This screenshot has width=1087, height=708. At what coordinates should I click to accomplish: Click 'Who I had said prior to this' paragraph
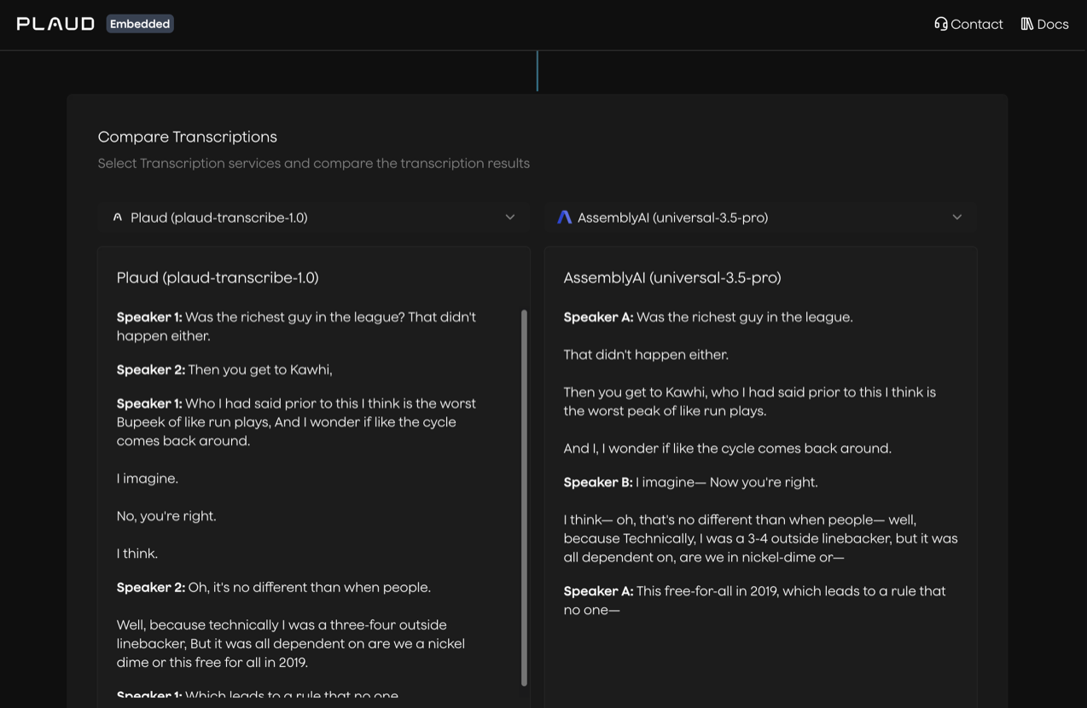click(297, 422)
